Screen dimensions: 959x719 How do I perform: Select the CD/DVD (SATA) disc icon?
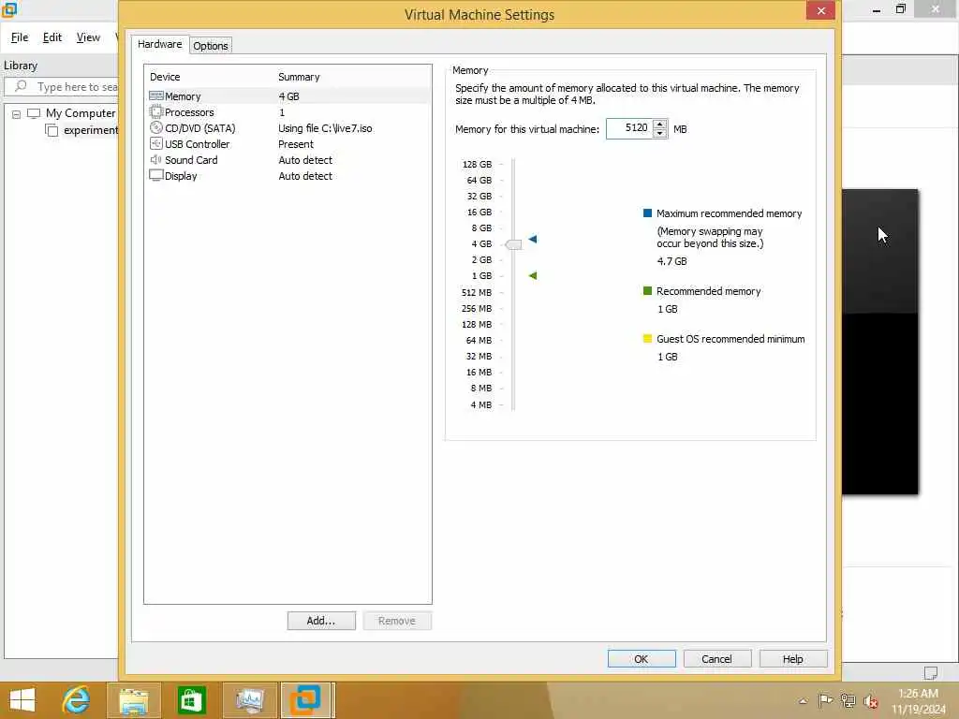[156, 127]
